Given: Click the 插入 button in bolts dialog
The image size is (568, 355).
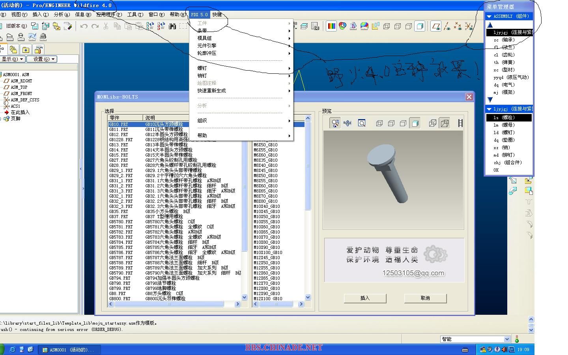Looking at the screenshot, I should point(365,298).
